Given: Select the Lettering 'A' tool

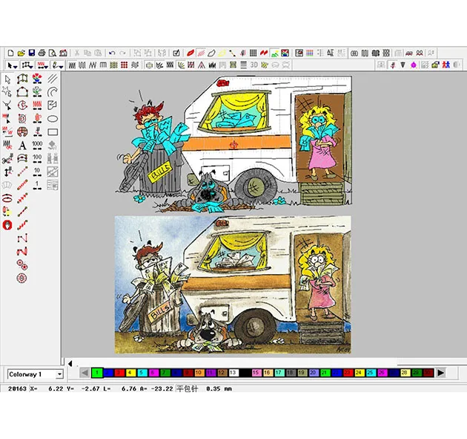Looking at the screenshot, I should 22,145.
